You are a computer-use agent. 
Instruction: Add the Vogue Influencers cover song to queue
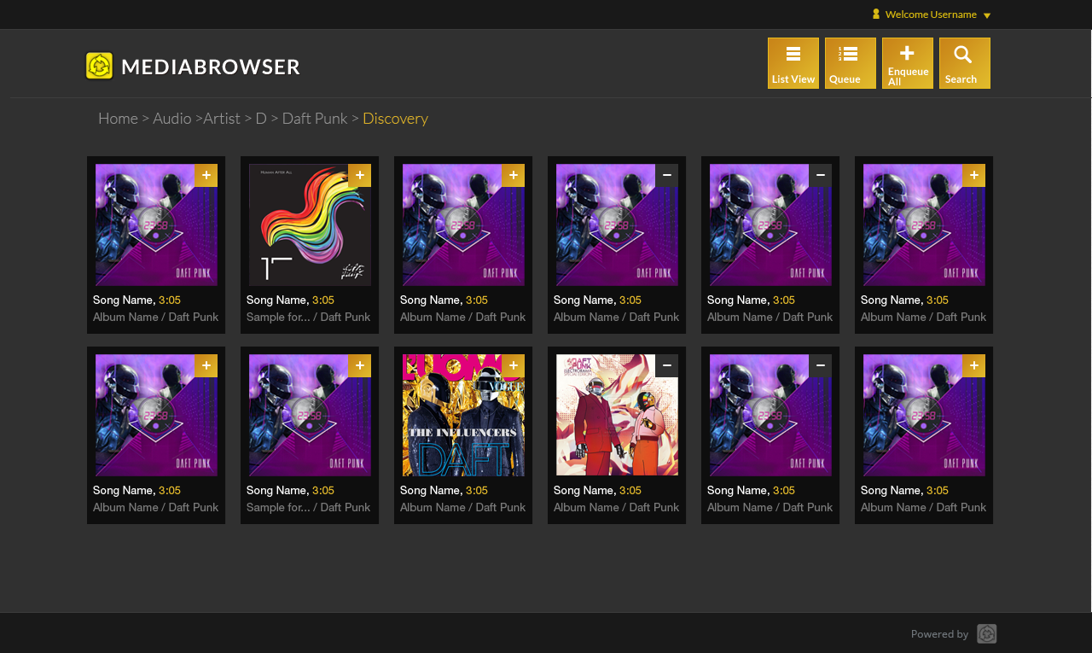pos(513,365)
